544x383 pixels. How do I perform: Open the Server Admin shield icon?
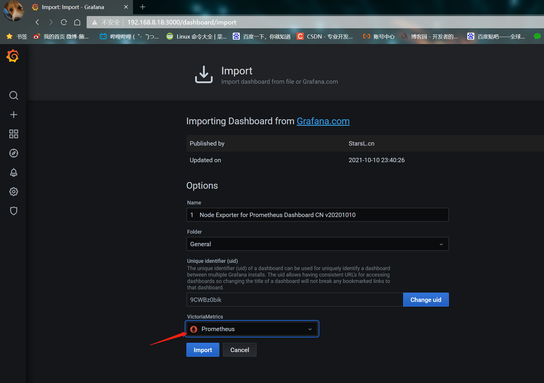click(13, 211)
